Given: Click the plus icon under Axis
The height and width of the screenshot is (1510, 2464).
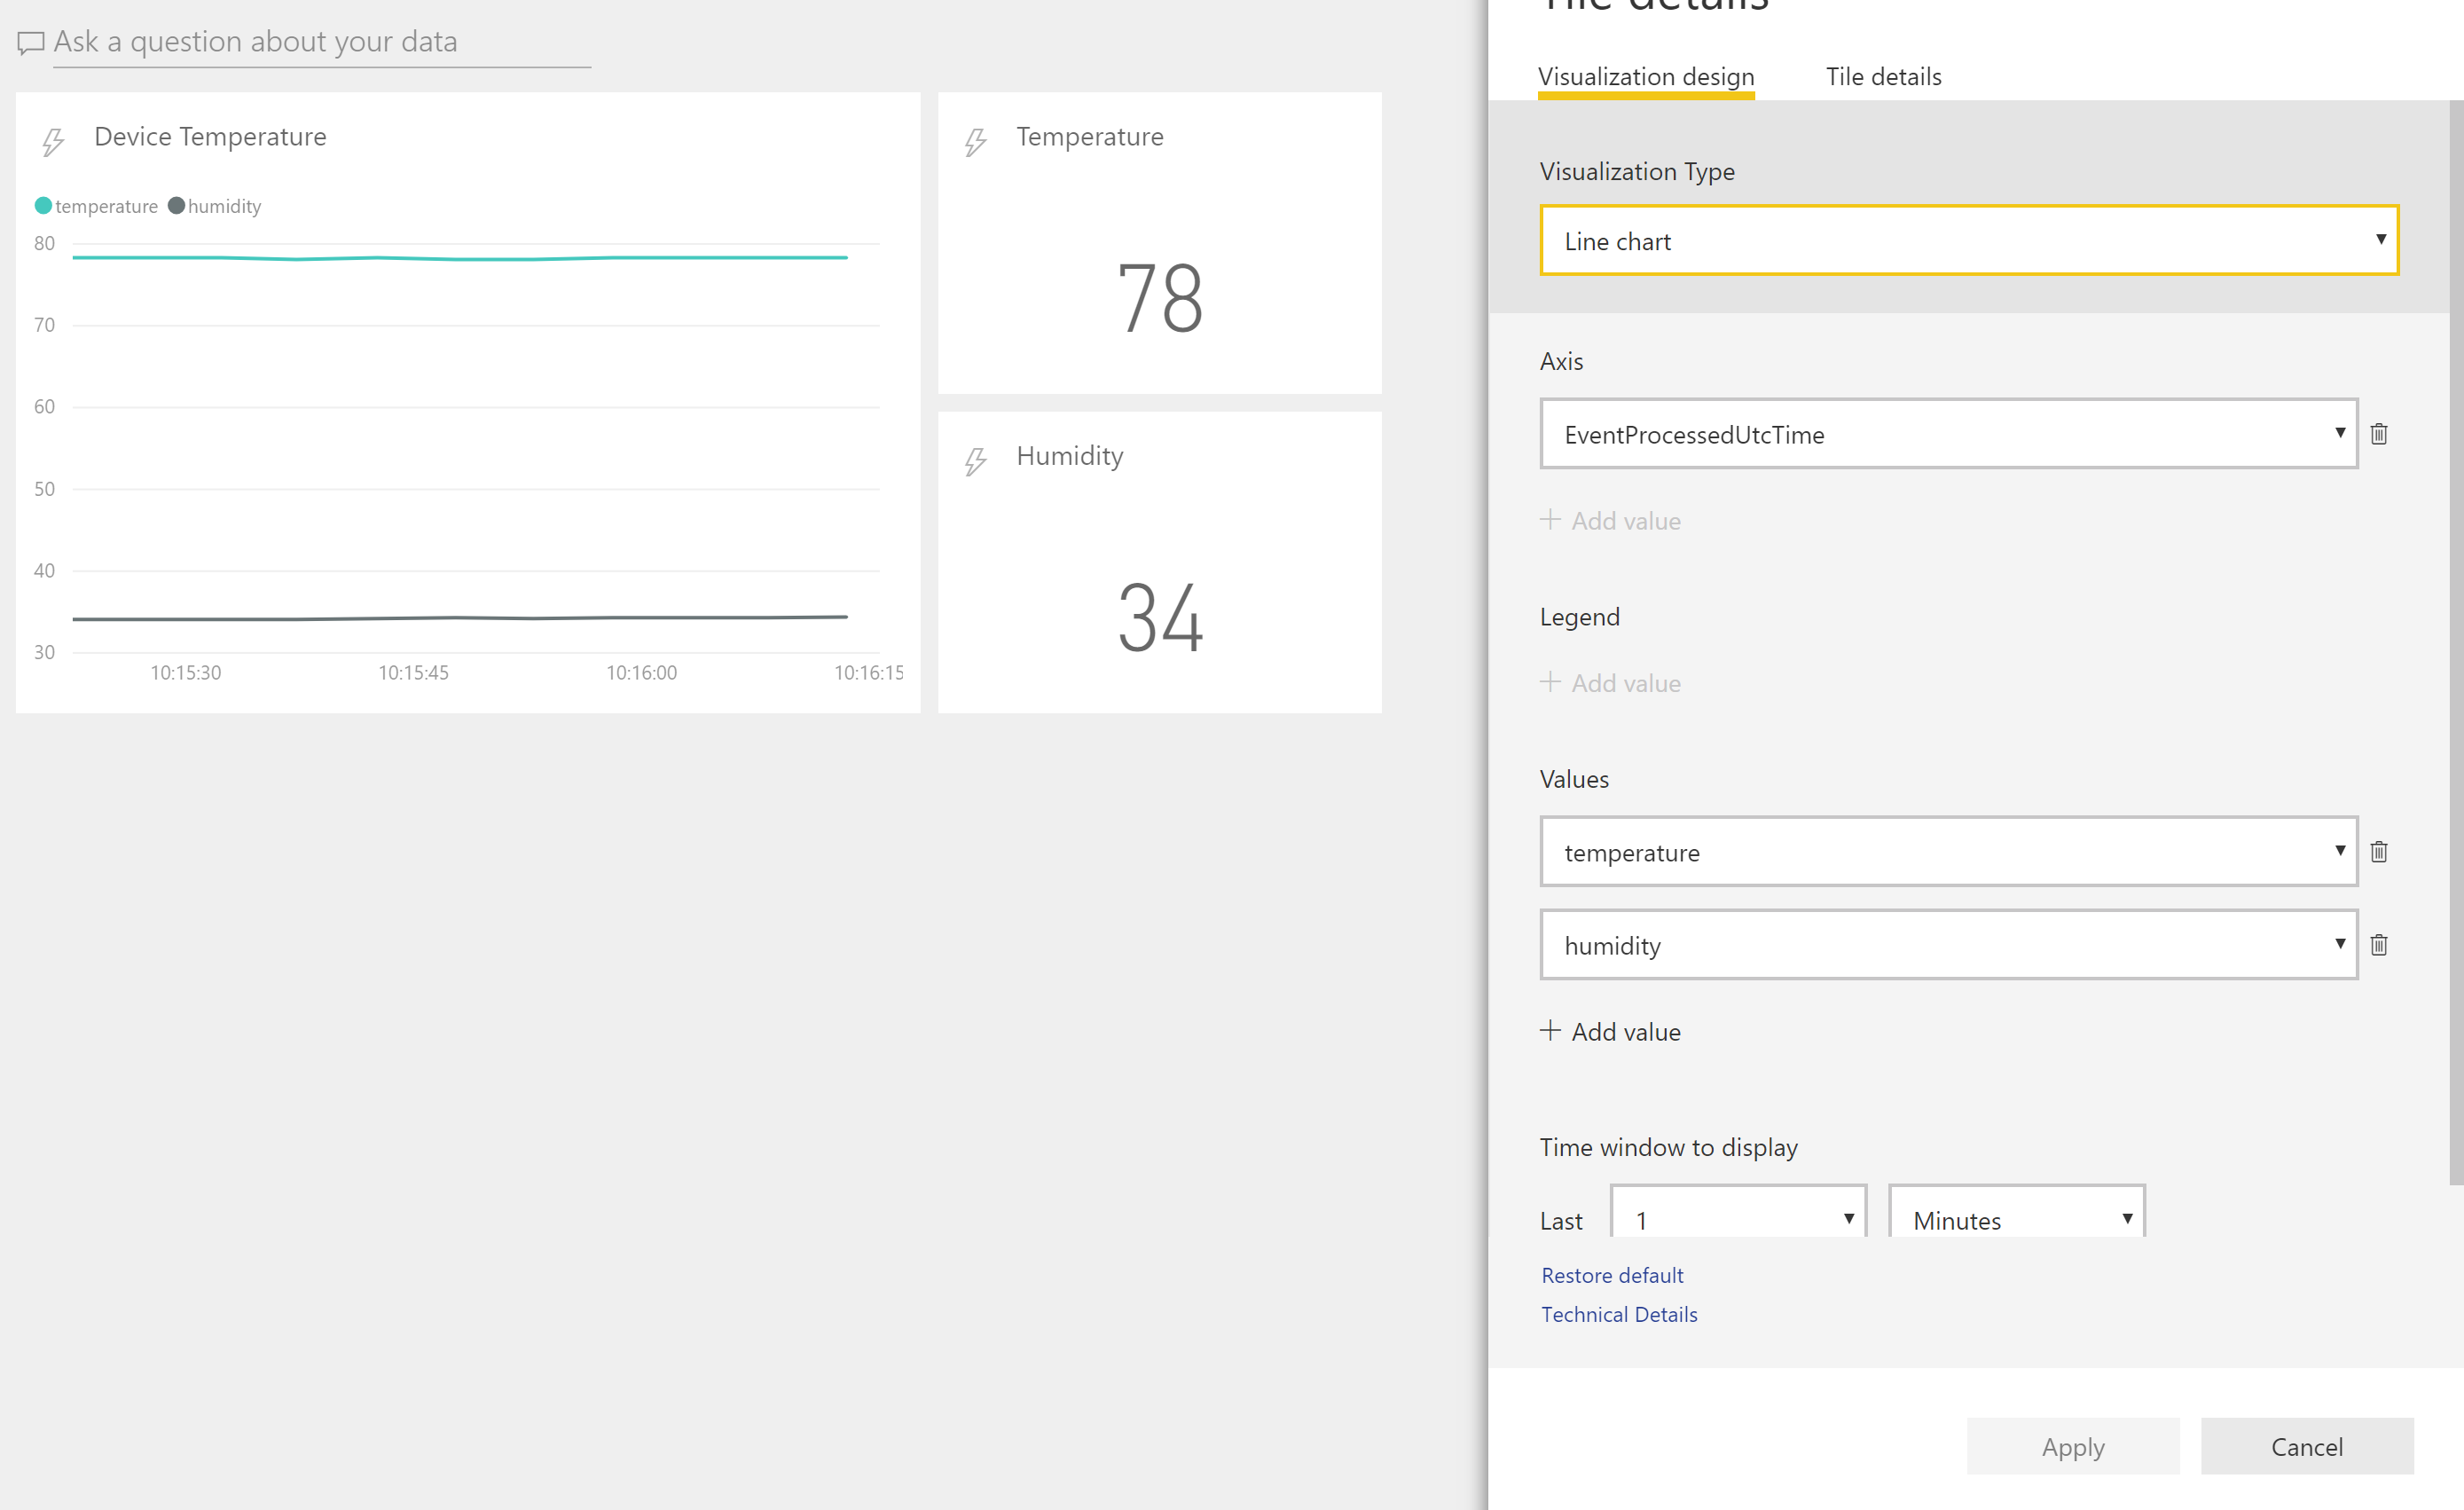Looking at the screenshot, I should click(1550, 519).
